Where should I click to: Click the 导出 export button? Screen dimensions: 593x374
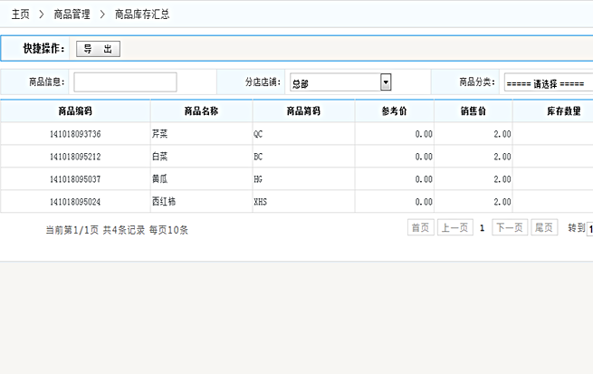tap(98, 49)
